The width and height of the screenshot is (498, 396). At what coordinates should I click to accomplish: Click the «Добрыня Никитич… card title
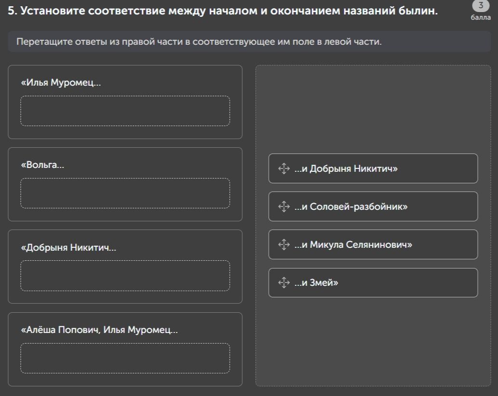click(68, 247)
